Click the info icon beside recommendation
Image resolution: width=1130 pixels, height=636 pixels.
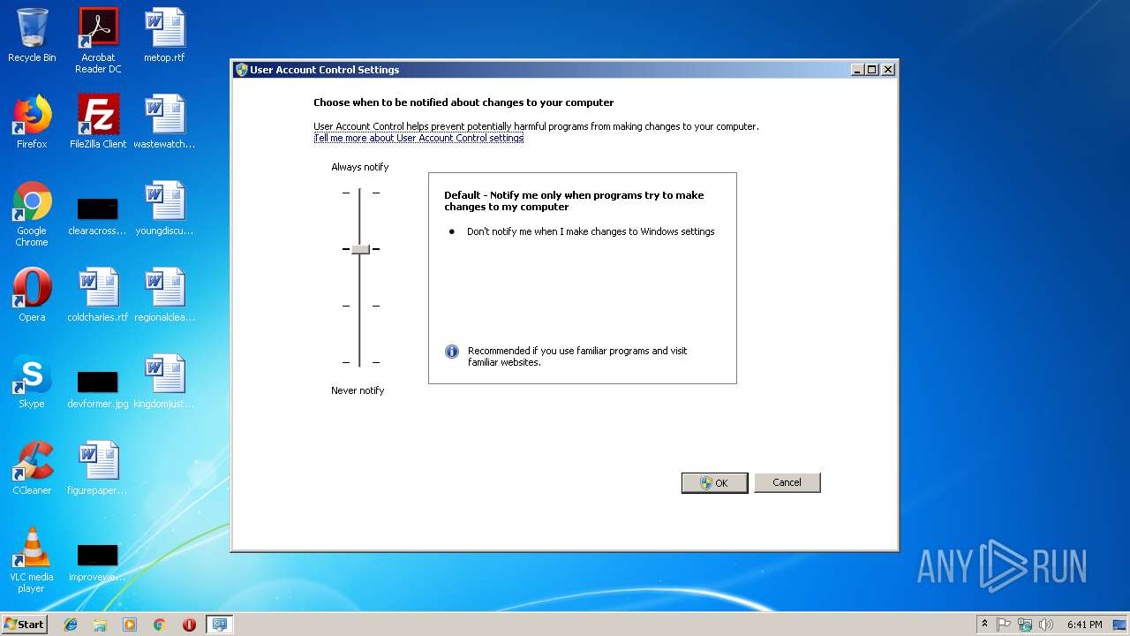pyautogui.click(x=452, y=352)
